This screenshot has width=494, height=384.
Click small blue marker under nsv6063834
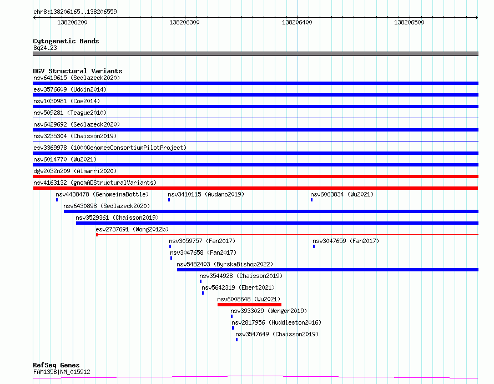[x=311, y=200]
